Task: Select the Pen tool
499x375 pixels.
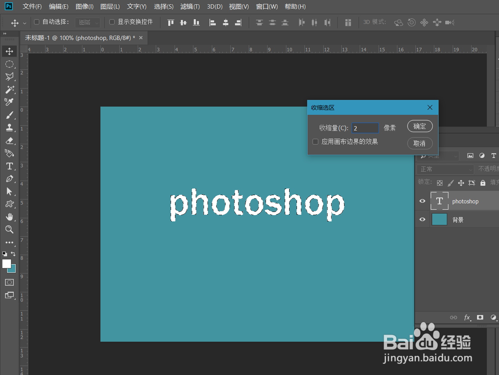Action: (9, 179)
